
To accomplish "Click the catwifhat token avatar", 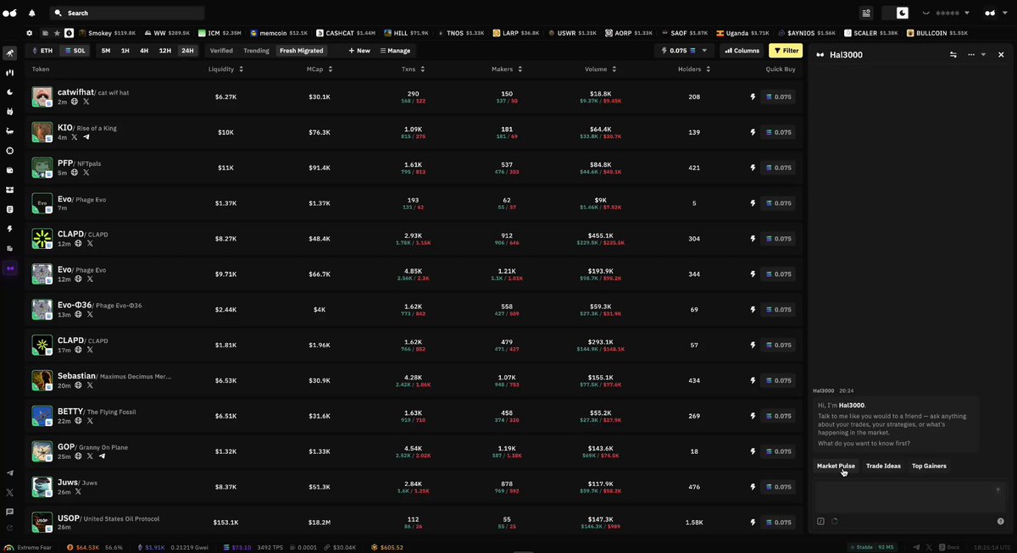I will coord(42,97).
